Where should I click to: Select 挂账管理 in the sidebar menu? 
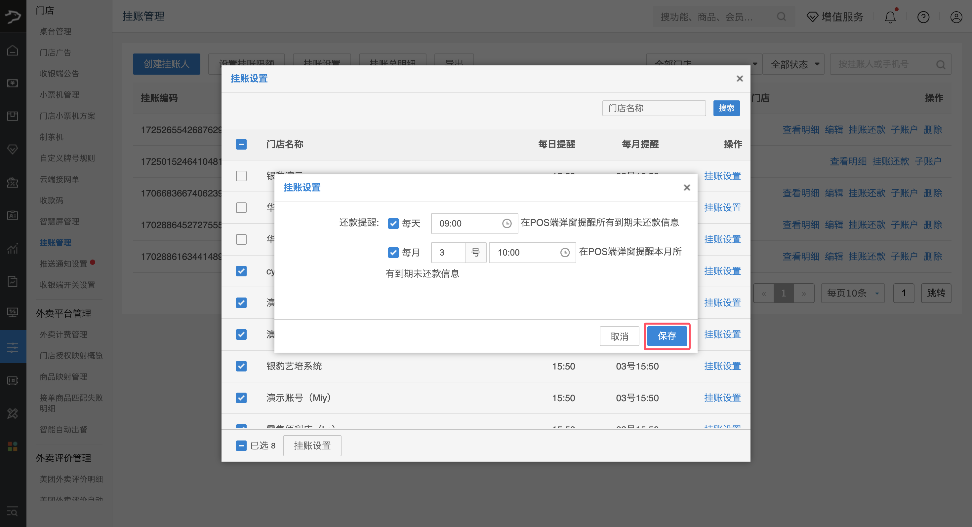coord(55,242)
